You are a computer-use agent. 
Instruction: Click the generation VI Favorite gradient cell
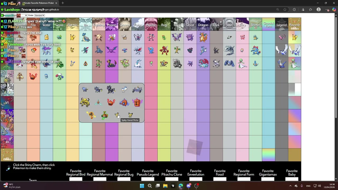pos(294,102)
